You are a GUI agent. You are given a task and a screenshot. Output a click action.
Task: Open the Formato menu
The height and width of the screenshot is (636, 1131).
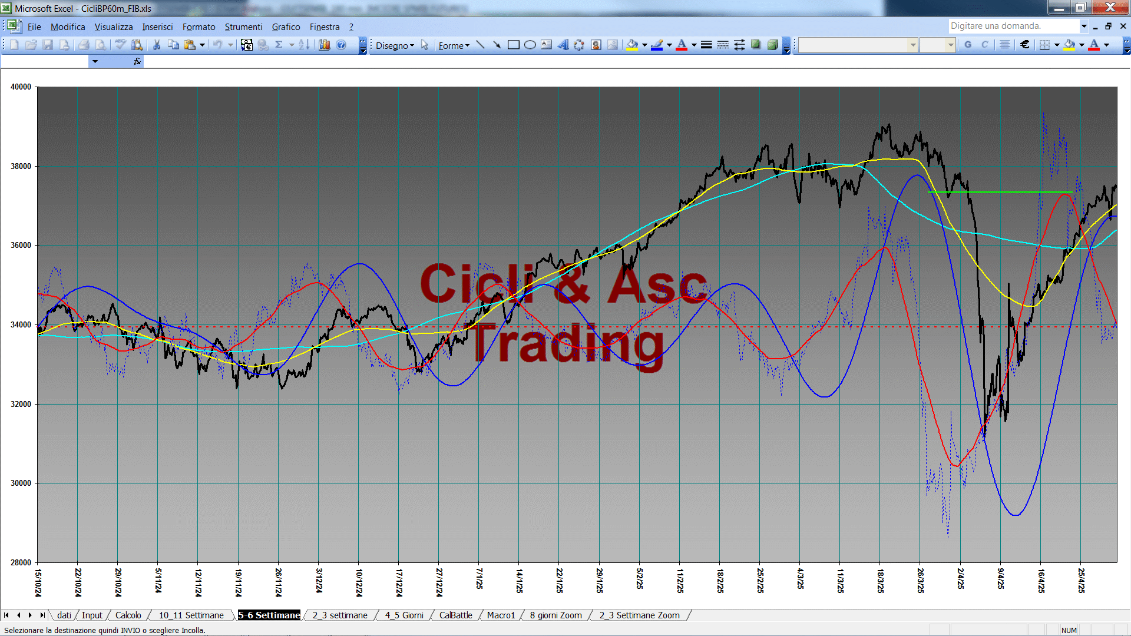coord(199,27)
